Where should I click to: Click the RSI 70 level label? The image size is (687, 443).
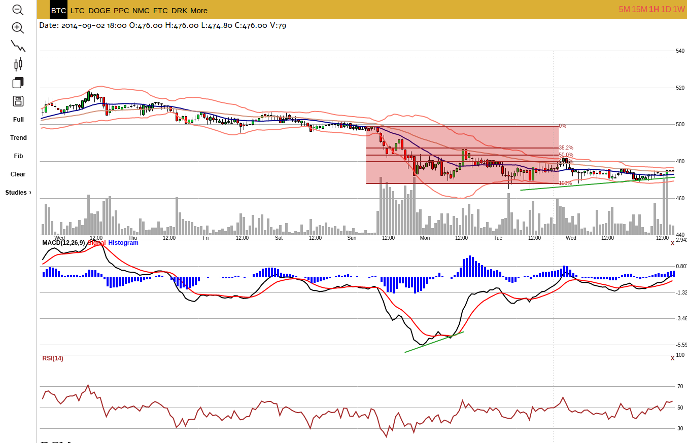(680, 386)
